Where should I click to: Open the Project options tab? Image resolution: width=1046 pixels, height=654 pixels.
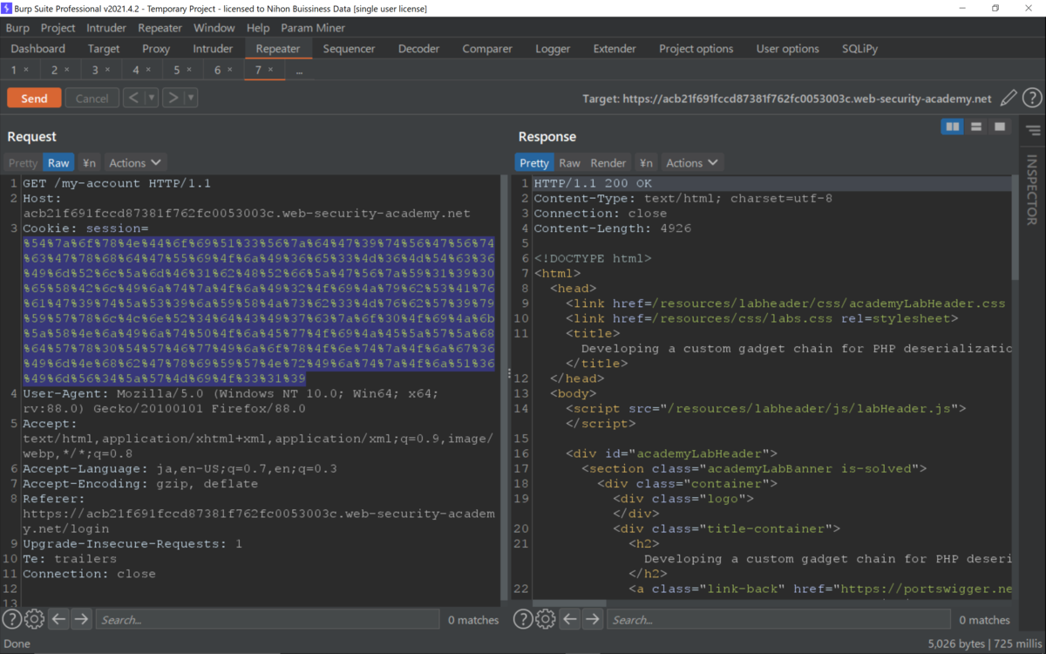696,49
